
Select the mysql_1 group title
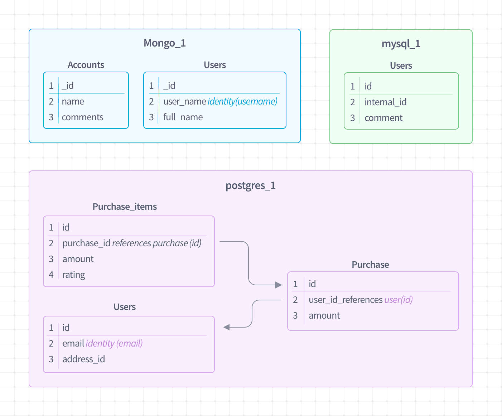click(401, 44)
